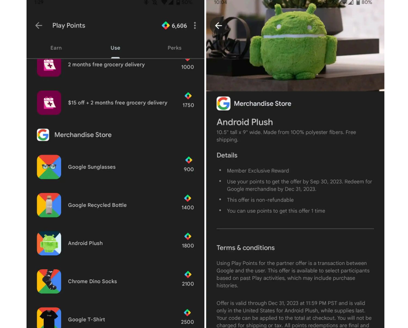Tap the 1800 points price for Android Plush
This screenshot has height=328, width=408.
click(188, 246)
